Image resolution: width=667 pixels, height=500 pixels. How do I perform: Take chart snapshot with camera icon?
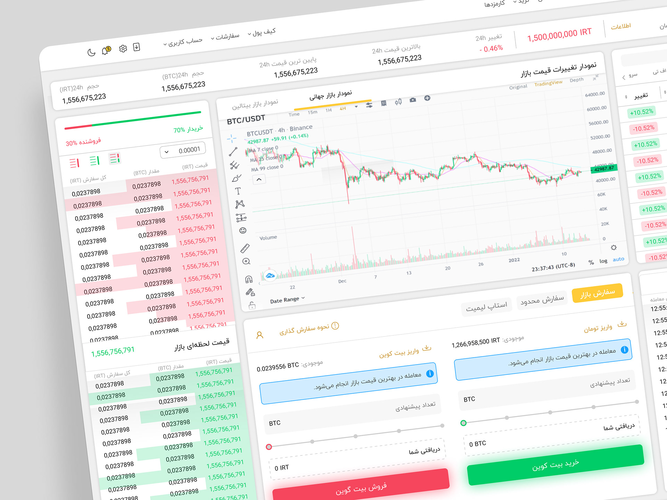click(x=413, y=100)
